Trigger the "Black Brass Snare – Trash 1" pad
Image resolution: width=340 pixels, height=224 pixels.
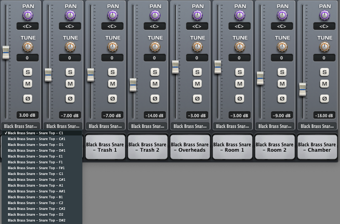tap(105, 147)
